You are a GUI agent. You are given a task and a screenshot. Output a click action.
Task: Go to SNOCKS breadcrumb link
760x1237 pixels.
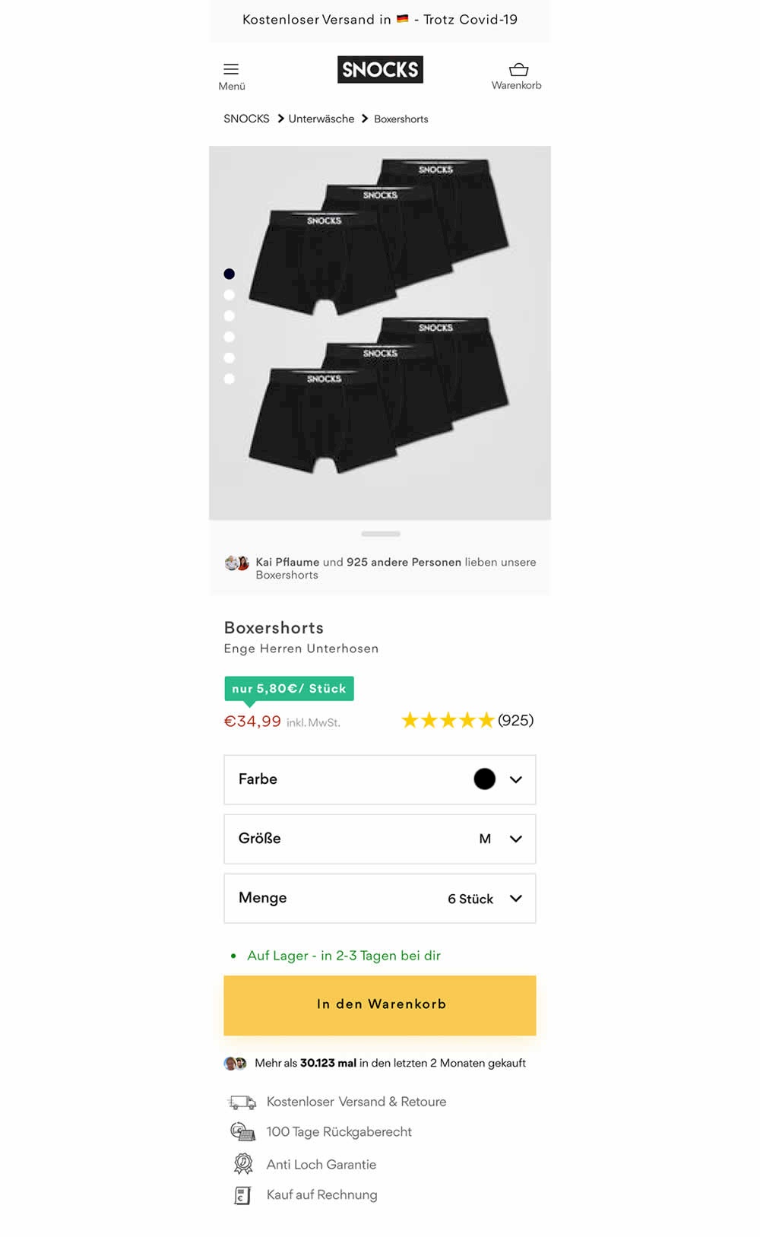point(246,119)
